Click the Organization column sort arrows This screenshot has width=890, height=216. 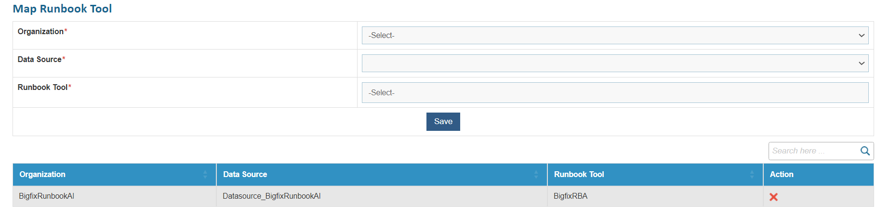pos(205,175)
